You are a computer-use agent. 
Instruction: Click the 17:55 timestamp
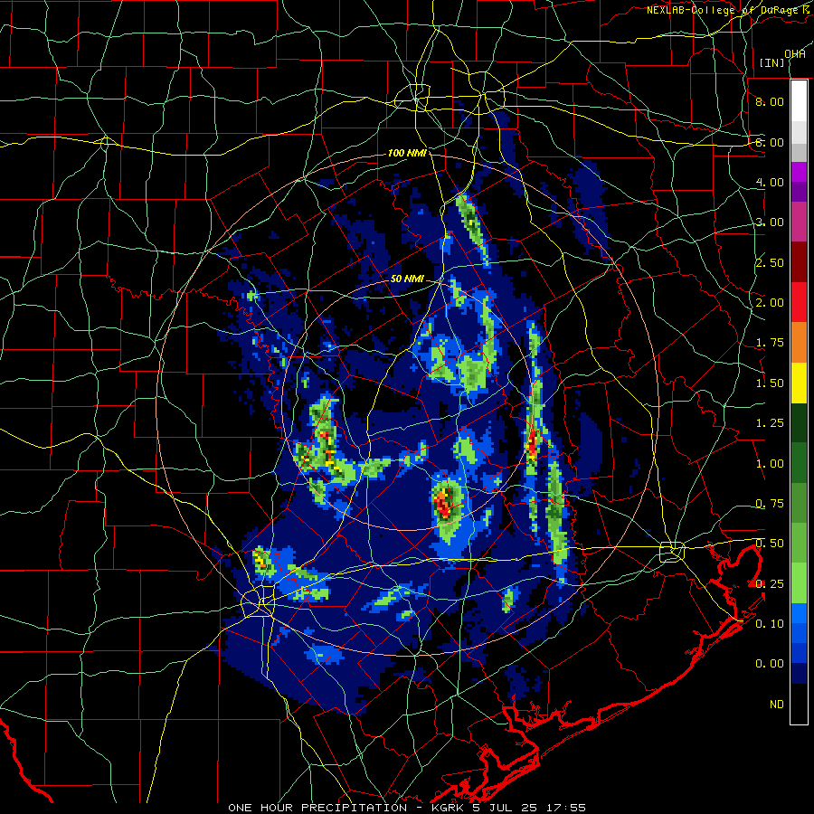click(x=566, y=808)
